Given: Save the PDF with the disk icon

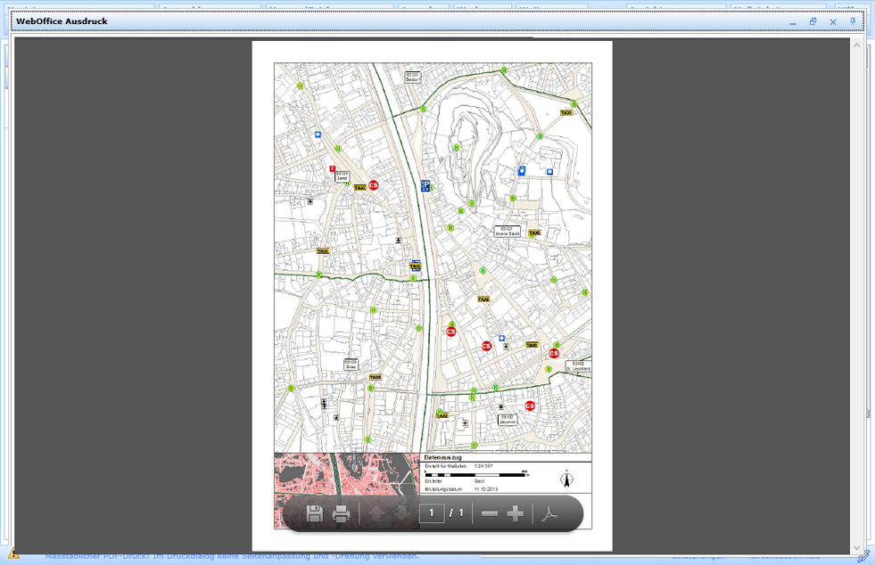Looking at the screenshot, I should (x=315, y=512).
